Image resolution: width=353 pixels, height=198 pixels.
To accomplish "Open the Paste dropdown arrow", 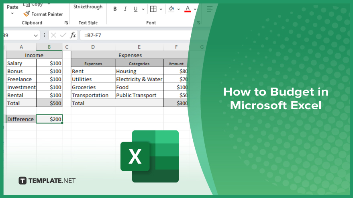I will 12,14.
